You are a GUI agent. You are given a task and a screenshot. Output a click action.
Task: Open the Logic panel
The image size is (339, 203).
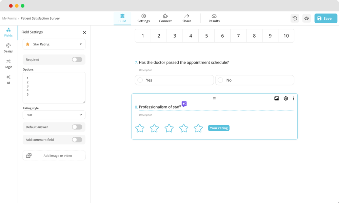click(8, 64)
